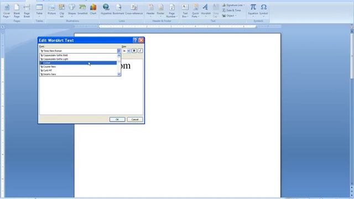Click the Drop Cap button
This screenshot has height=199, width=354.
tap(216, 11)
